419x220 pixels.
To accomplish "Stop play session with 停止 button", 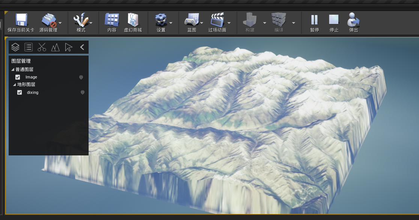I will coord(334,20).
